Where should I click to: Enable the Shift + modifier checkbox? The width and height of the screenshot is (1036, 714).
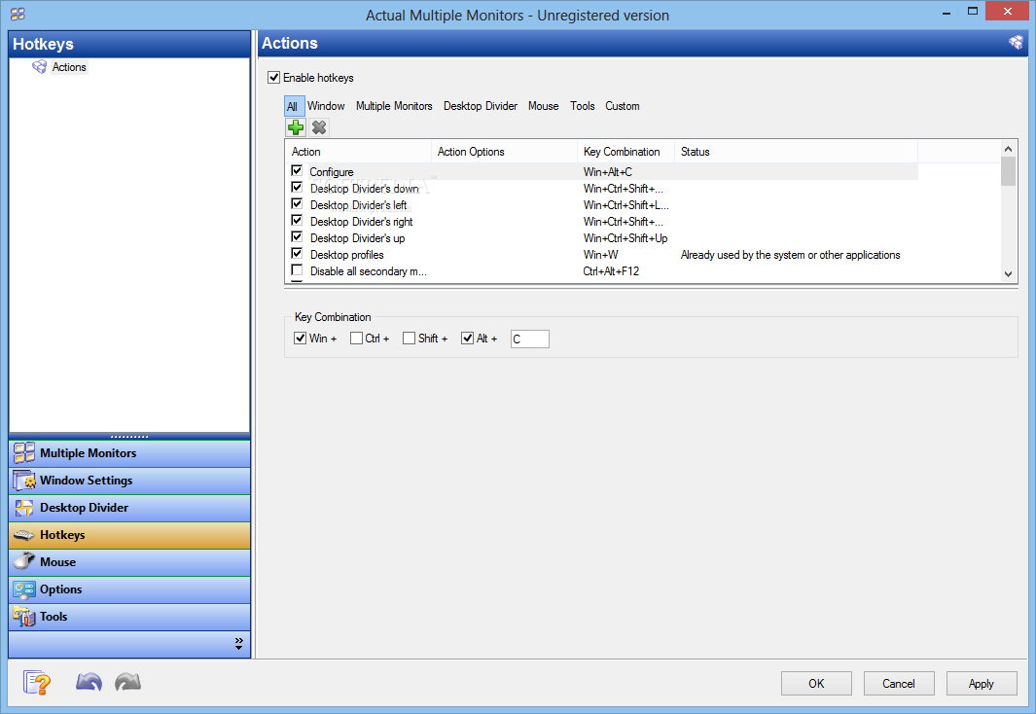click(409, 339)
